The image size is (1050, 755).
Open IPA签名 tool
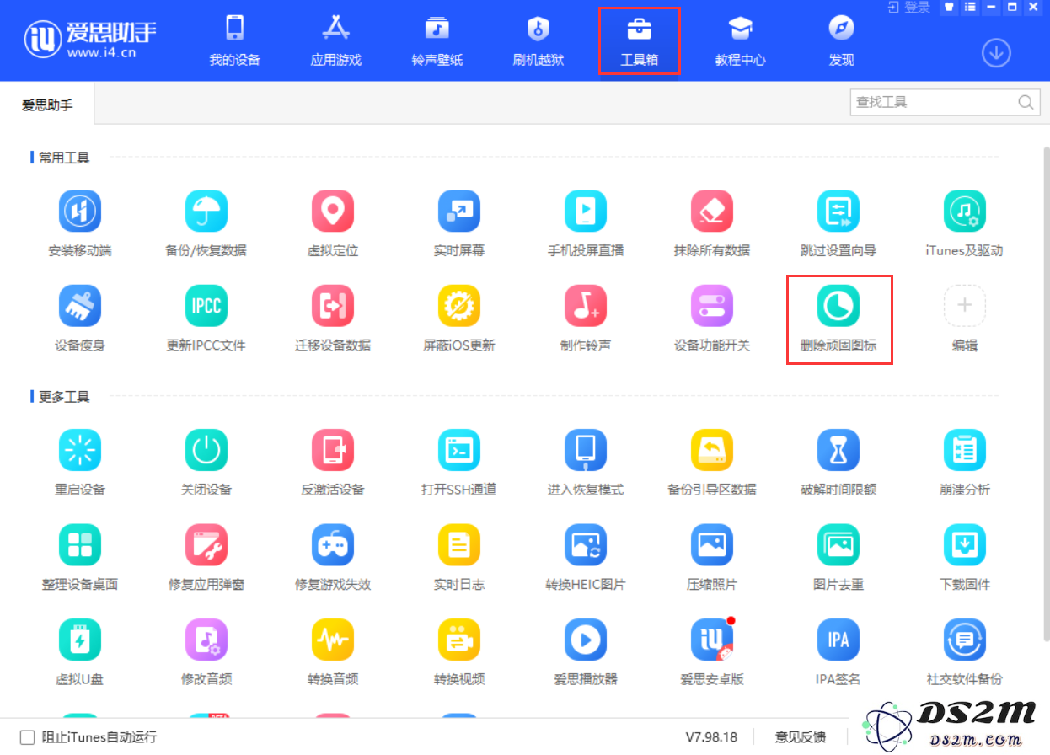(x=838, y=652)
